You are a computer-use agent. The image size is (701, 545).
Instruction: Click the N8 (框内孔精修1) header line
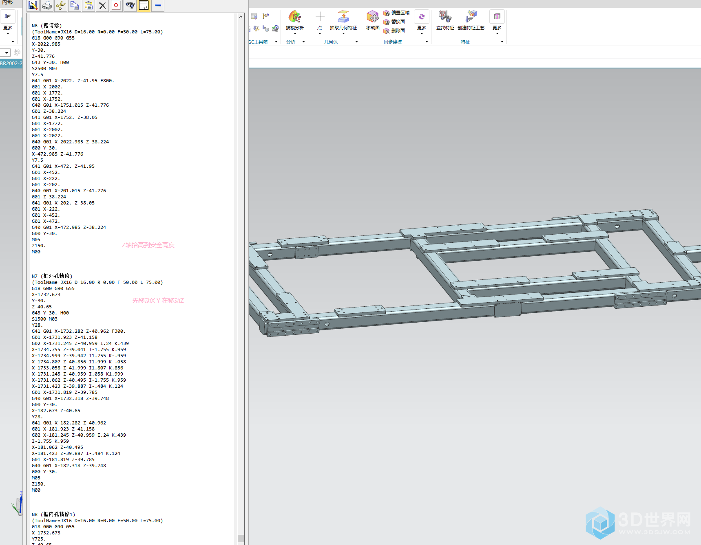(x=53, y=514)
